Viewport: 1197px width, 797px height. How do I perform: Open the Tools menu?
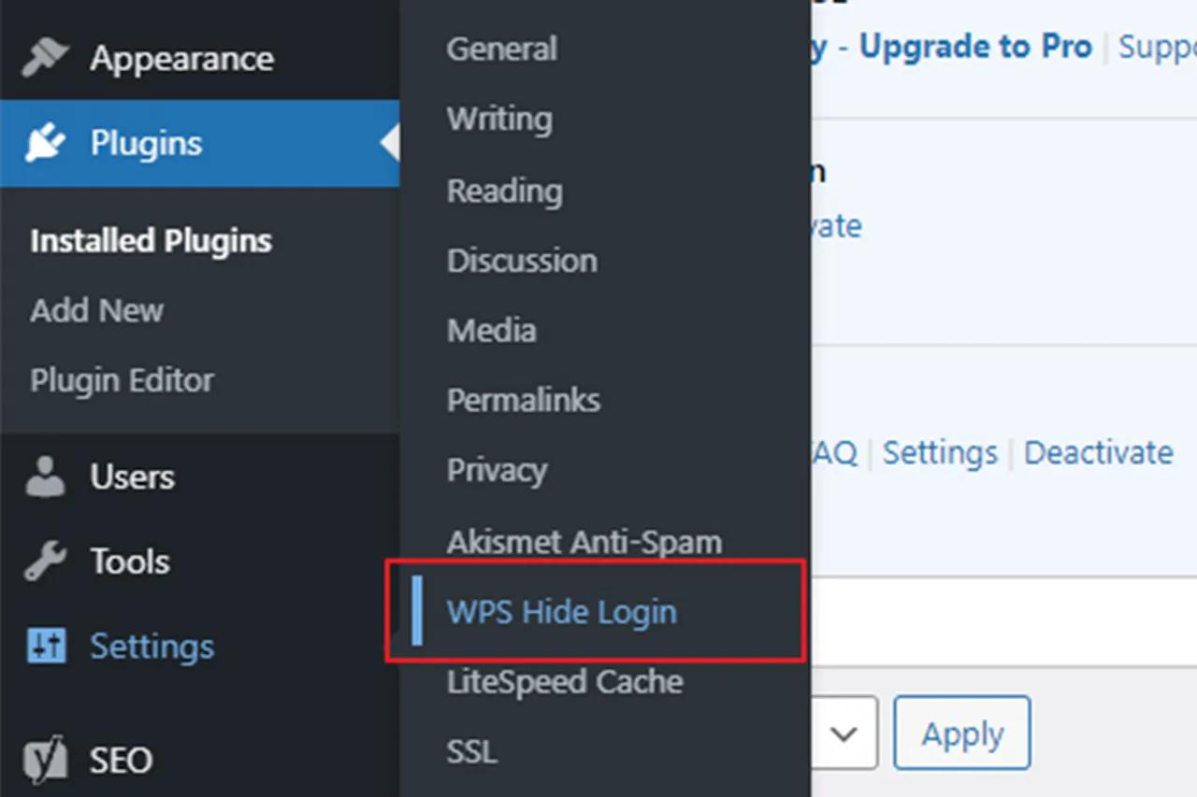[130, 562]
